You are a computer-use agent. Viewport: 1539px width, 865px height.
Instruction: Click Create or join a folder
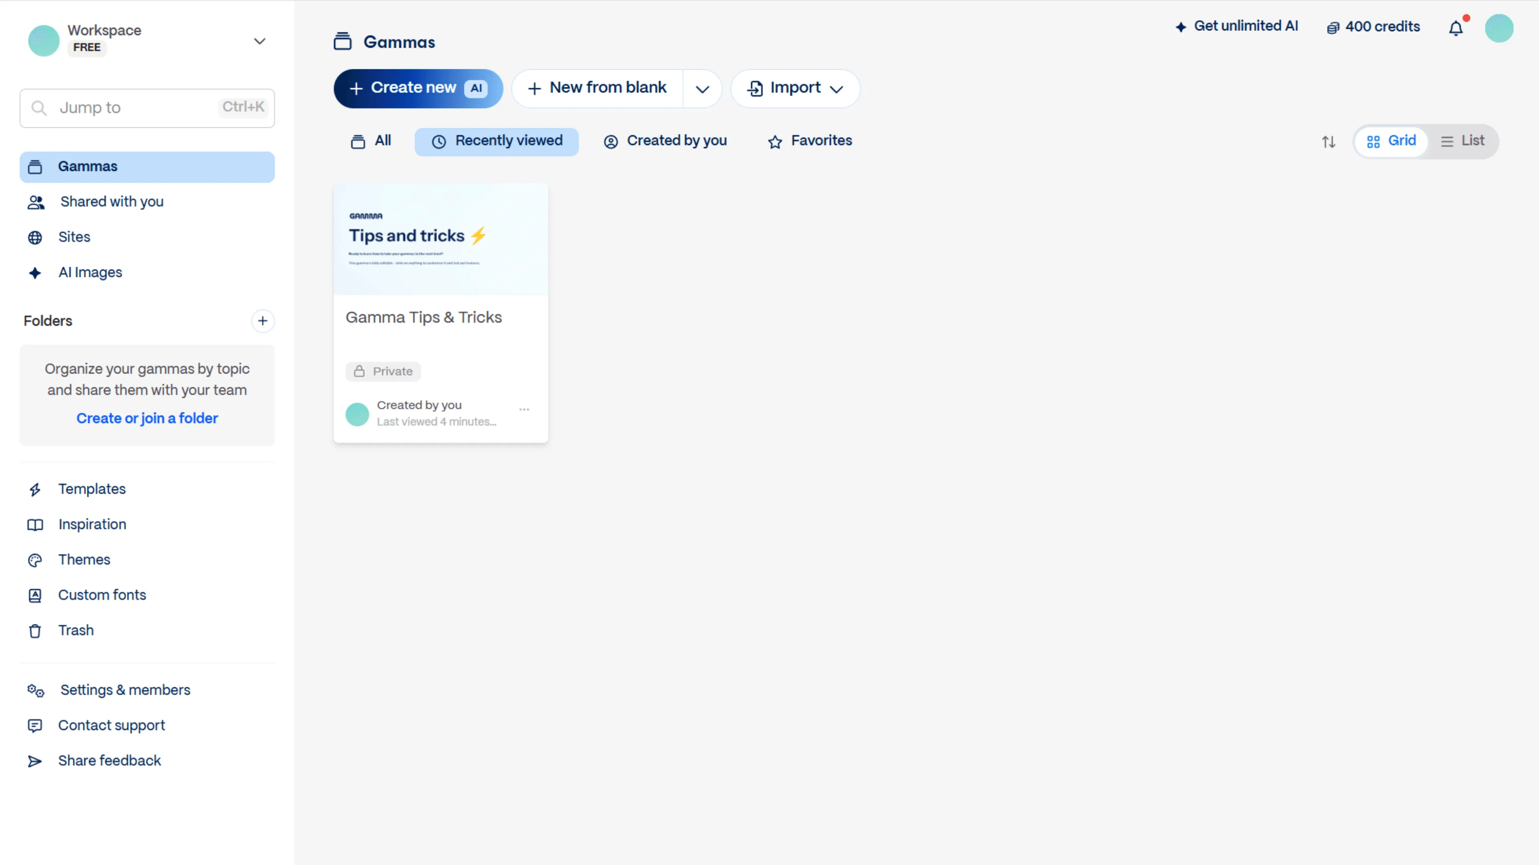point(147,418)
